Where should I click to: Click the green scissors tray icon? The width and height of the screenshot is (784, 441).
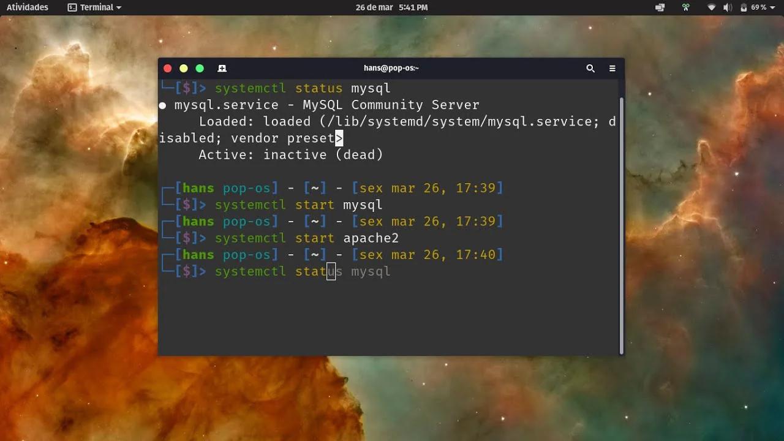point(686,7)
